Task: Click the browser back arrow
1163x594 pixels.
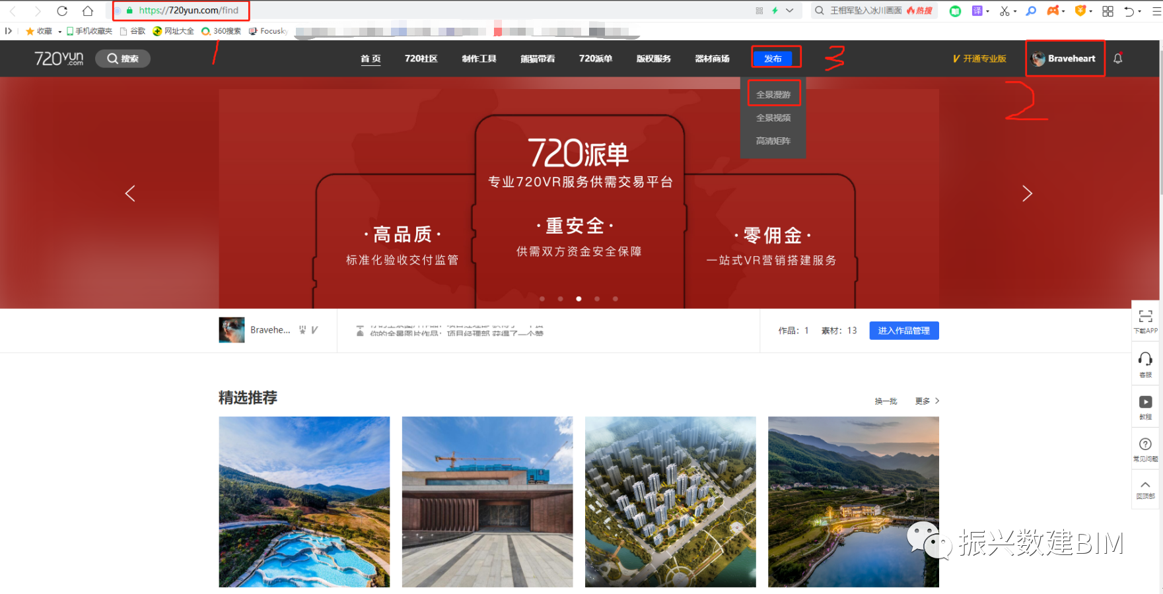Action: (x=13, y=11)
